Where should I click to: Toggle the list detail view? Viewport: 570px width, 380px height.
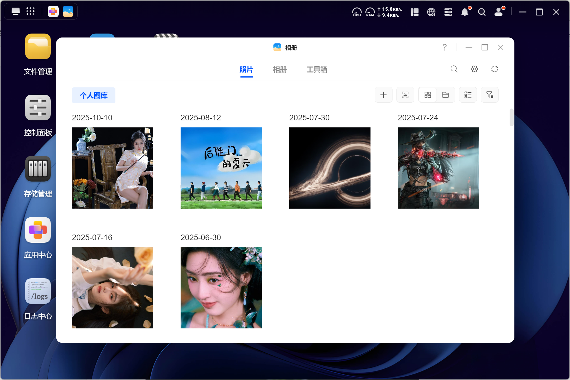point(468,95)
